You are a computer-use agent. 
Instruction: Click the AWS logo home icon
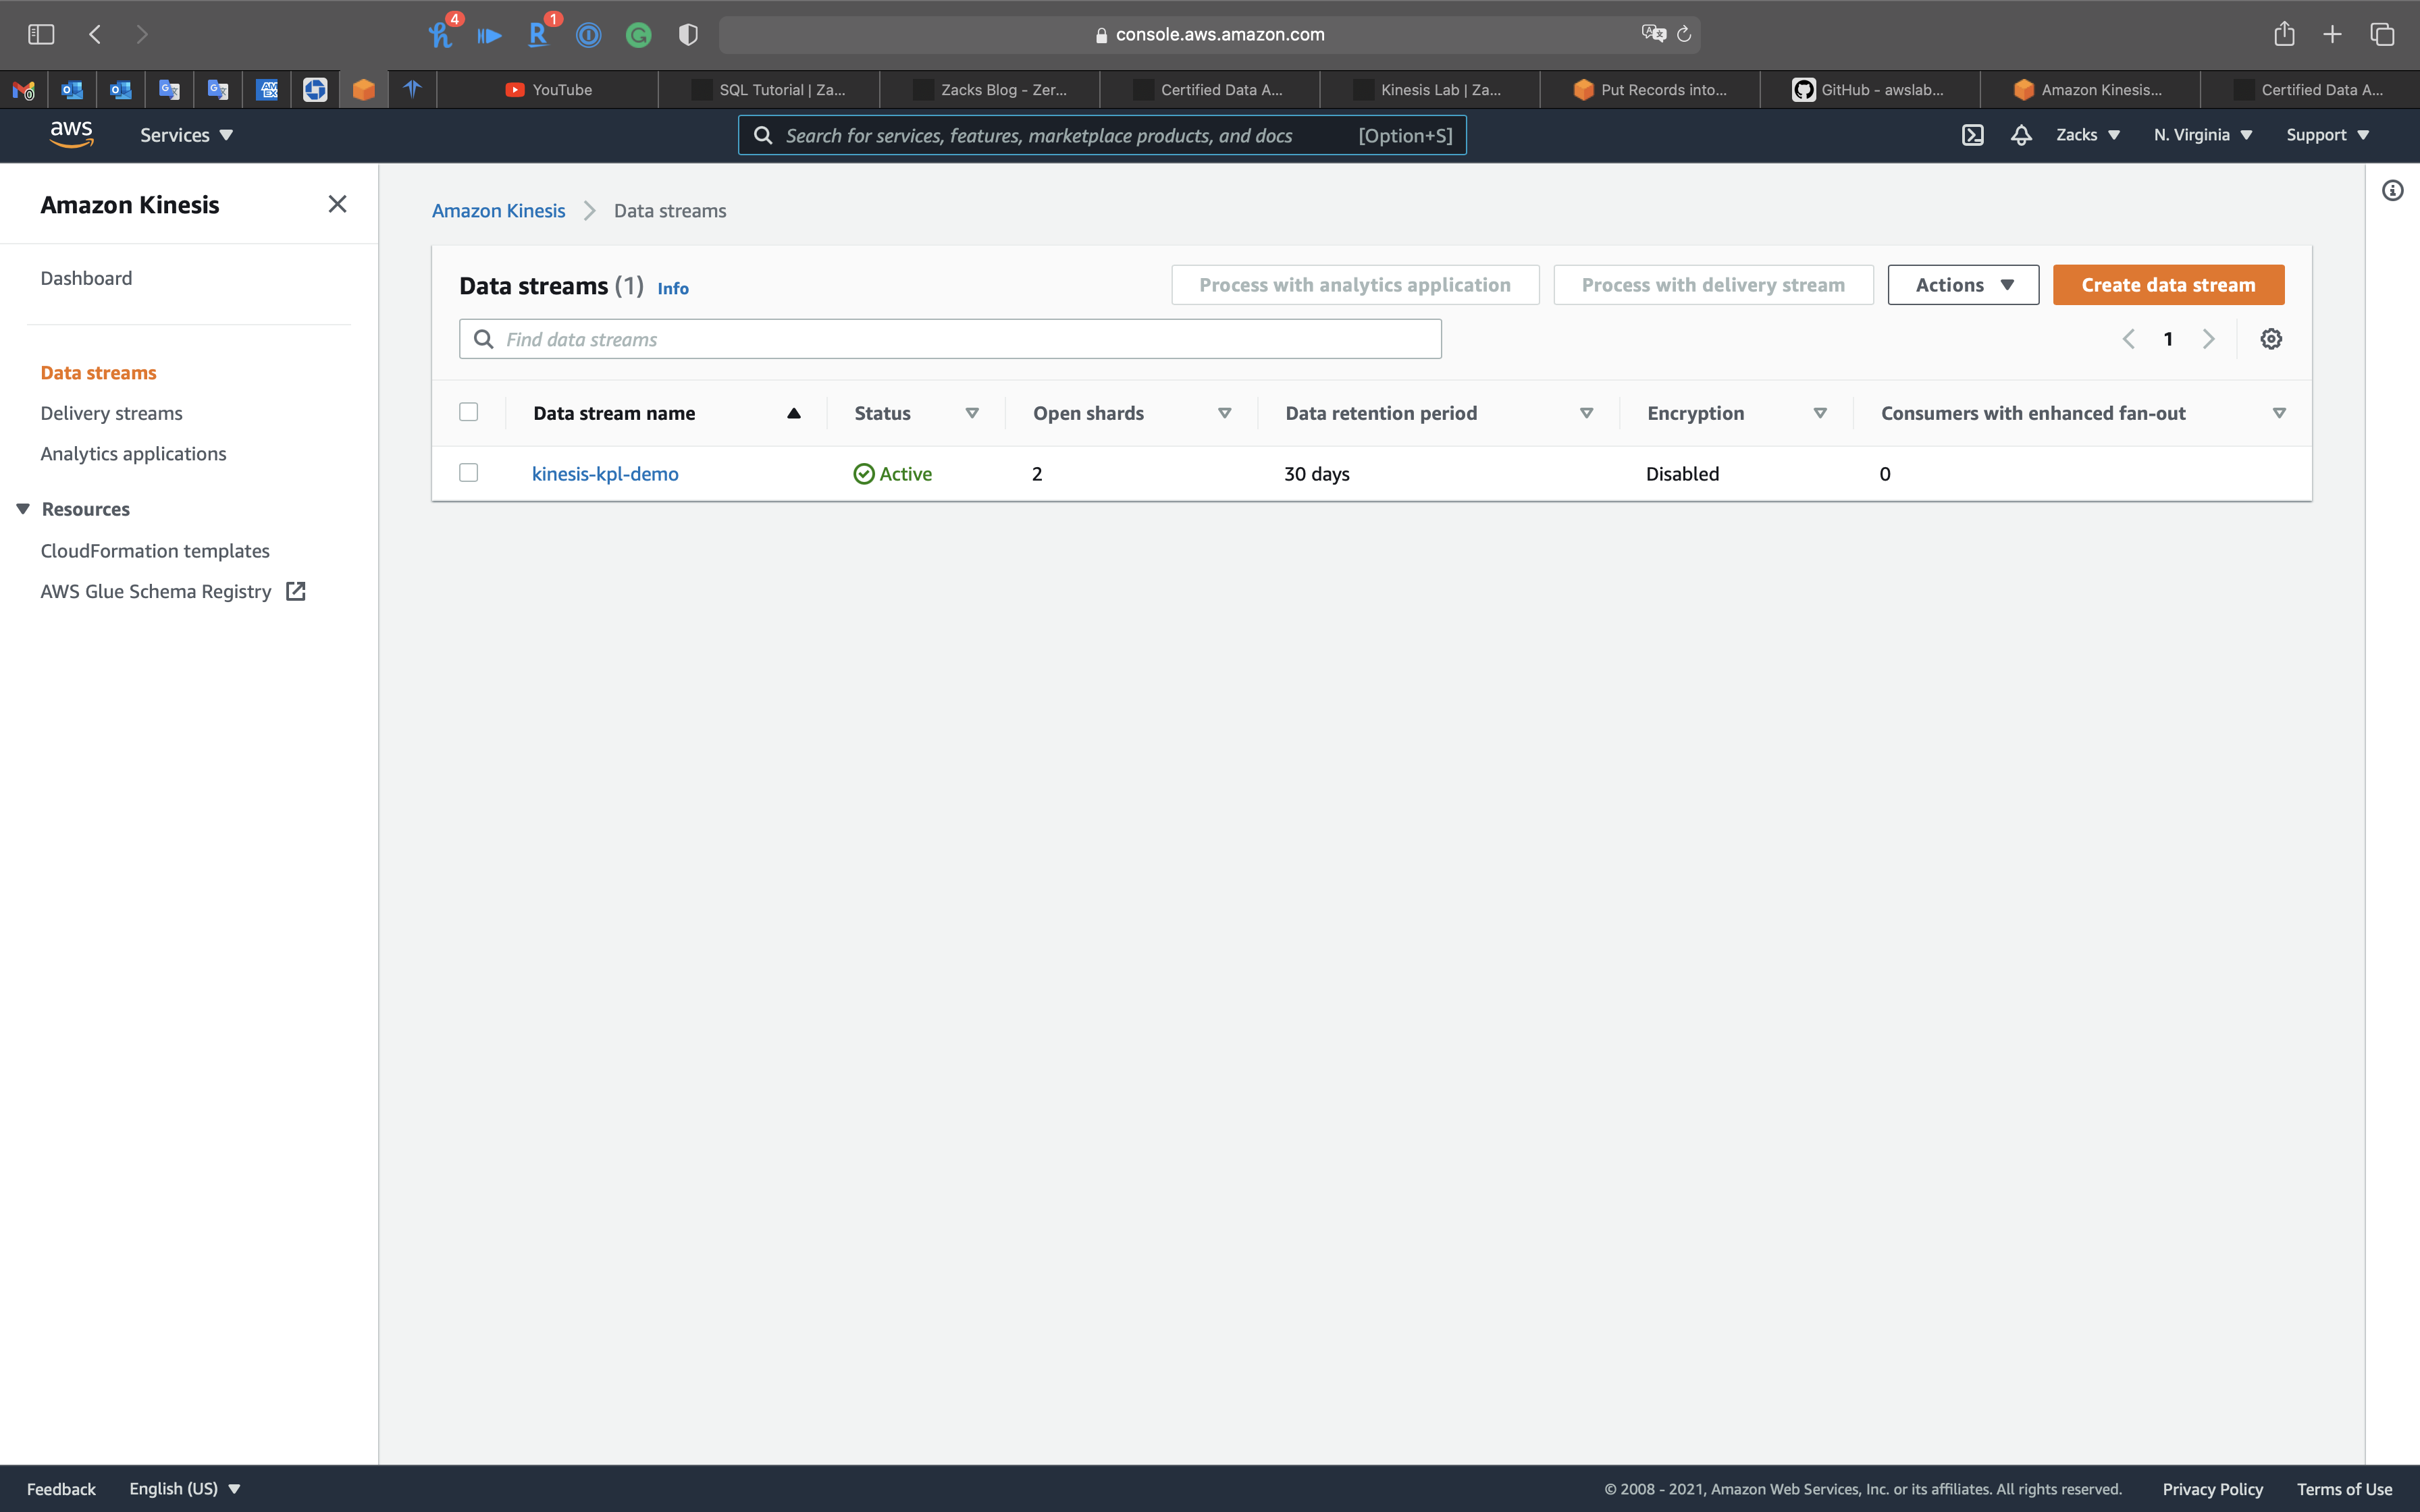click(71, 134)
